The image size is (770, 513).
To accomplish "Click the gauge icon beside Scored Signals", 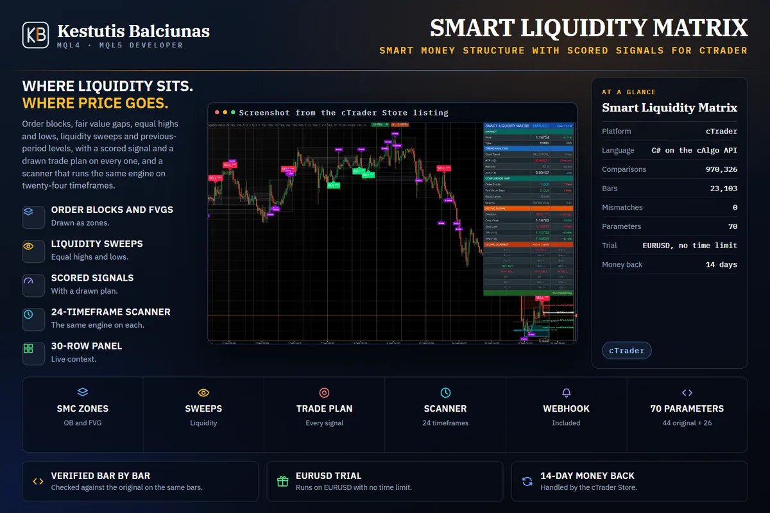I will [28, 280].
